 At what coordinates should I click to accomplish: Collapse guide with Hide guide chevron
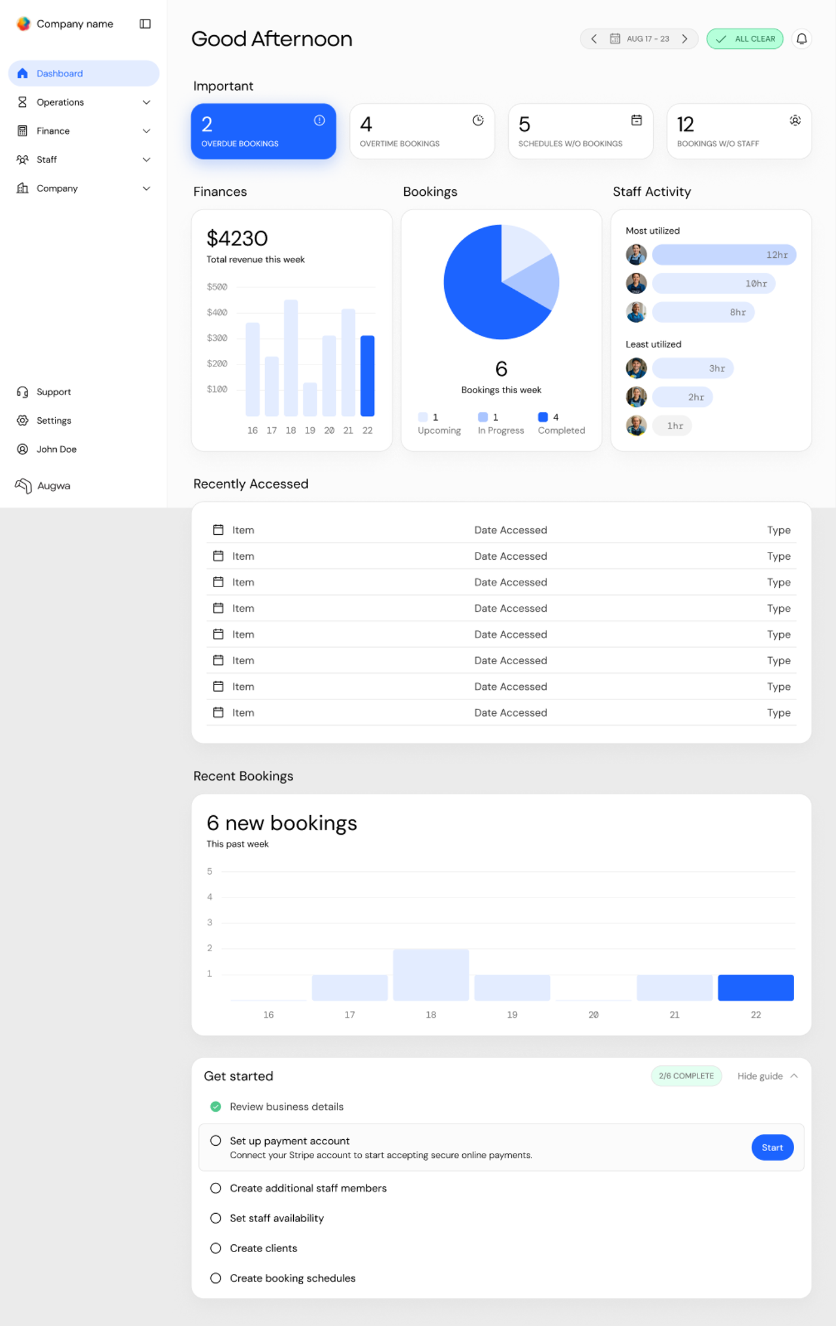click(x=794, y=1076)
